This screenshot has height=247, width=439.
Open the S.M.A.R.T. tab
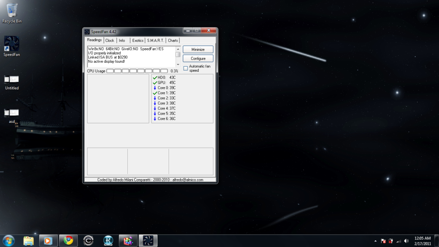(x=155, y=40)
